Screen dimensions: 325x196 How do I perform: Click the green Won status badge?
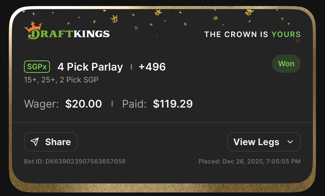(x=286, y=64)
